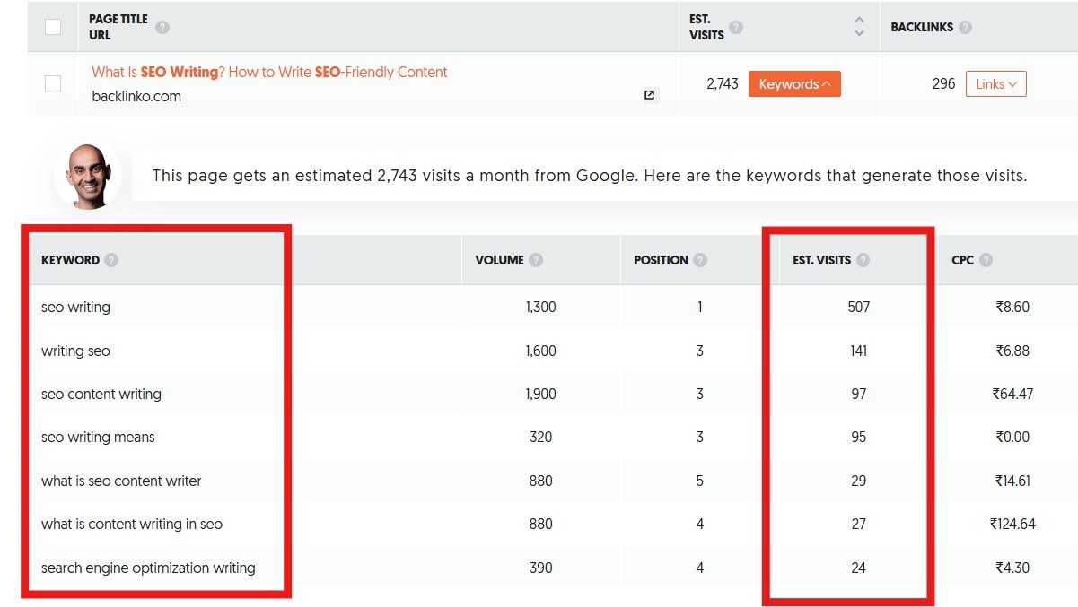Select 'what is content writing in seo' keyword
This screenshot has height=607, width=1078.
pyautogui.click(x=132, y=524)
